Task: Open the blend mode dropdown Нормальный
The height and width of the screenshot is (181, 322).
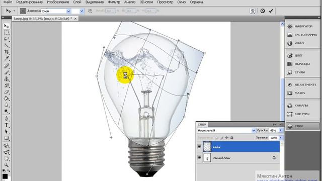Action: [x=226, y=130]
